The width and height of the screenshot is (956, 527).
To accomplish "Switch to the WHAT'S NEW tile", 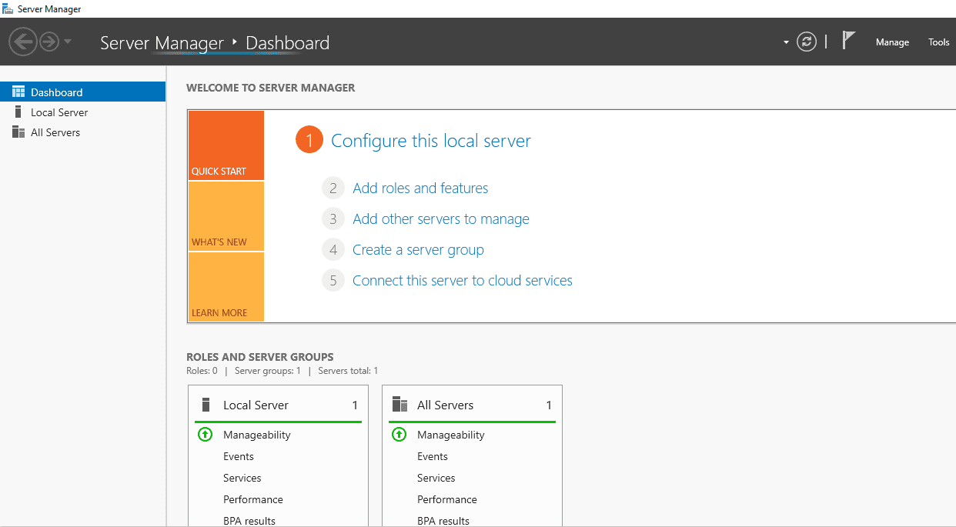I will coord(226,216).
